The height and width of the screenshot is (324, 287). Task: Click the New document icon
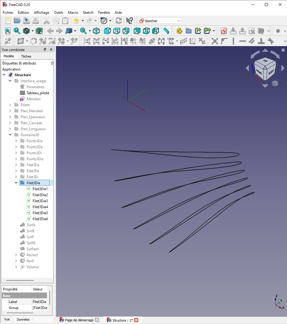[x=7, y=21]
